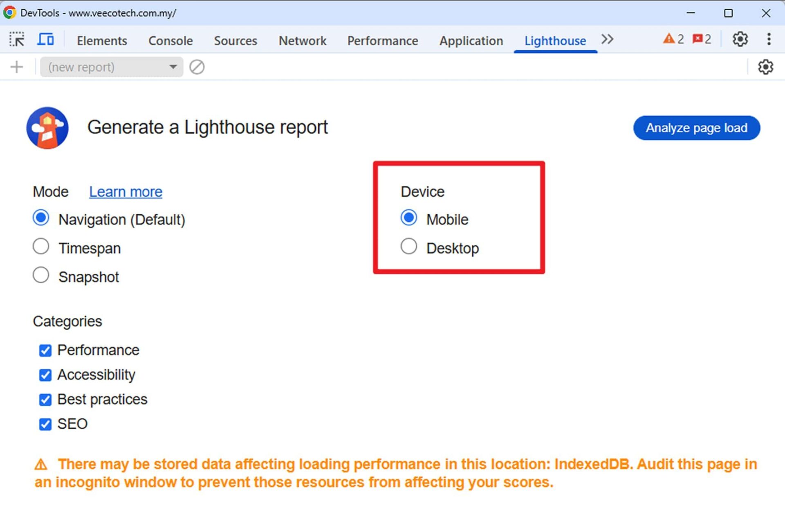
Task: Open DevTools settings gear
Action: (x=740, y=39)
